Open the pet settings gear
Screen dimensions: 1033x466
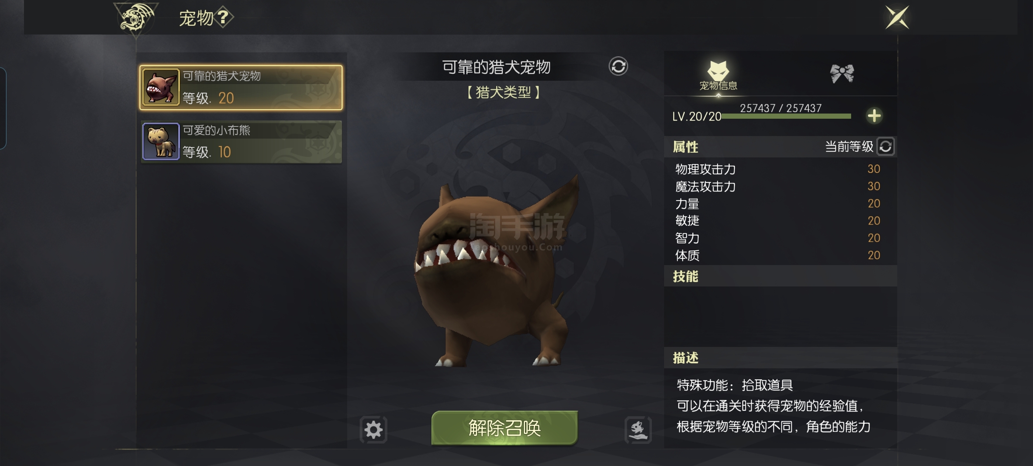tap(373, 430)
